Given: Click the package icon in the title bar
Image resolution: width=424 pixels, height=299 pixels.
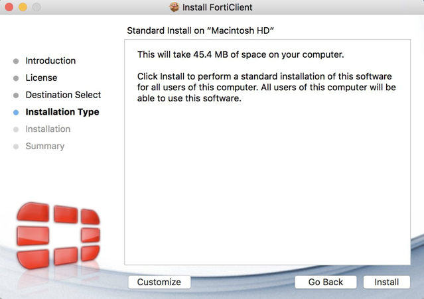Looking at the screenshot, I should pyautogui.click(x=175, y=7).
